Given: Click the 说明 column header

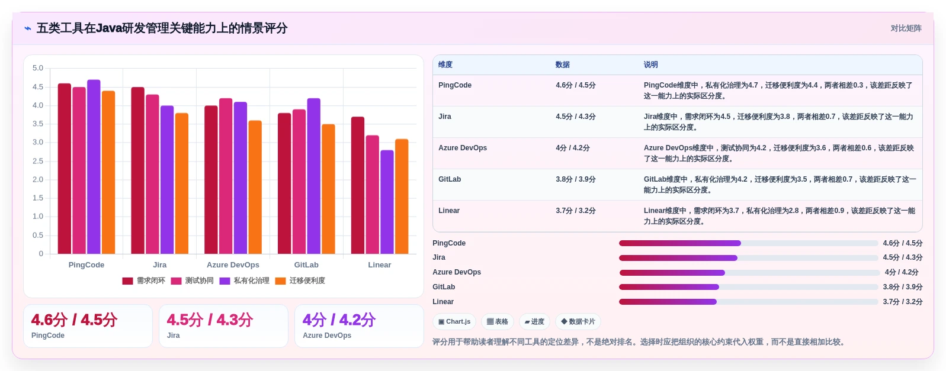Looking at the screenshot, I should pyautogui.click(x=651, y=64).
